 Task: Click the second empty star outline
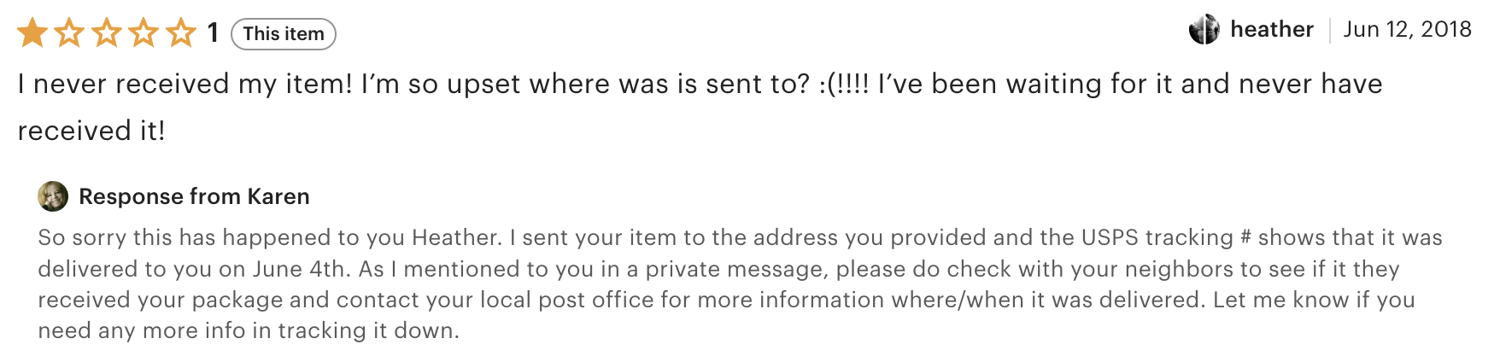click(69, 33)
